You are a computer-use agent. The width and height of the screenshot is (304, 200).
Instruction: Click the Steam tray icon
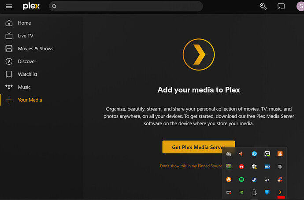pos(254,179)
